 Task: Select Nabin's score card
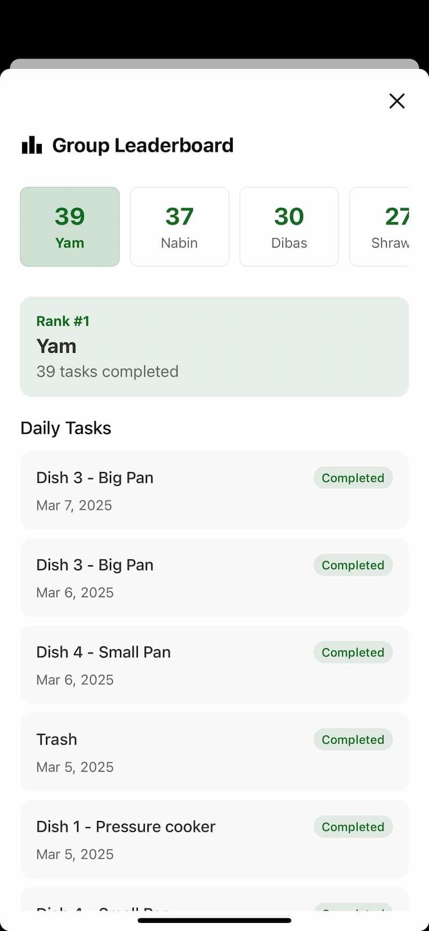(x=179, y=227)
